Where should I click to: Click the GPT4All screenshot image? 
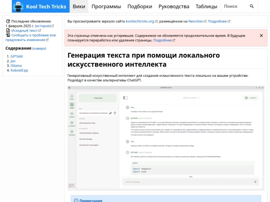(166, 138)
